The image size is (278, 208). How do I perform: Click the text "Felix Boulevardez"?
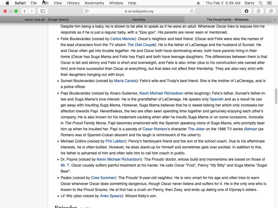pos(75,39)
